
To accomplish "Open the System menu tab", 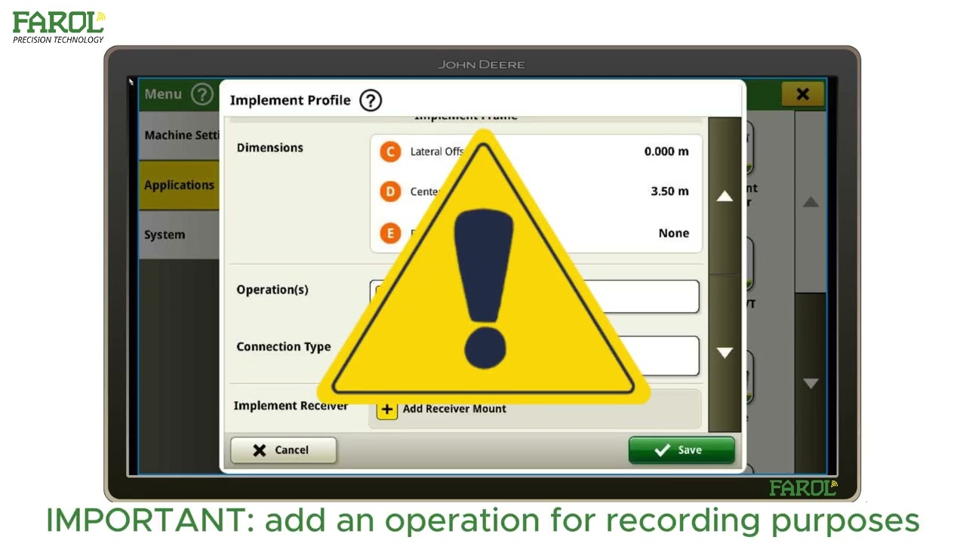I will 180,235.
